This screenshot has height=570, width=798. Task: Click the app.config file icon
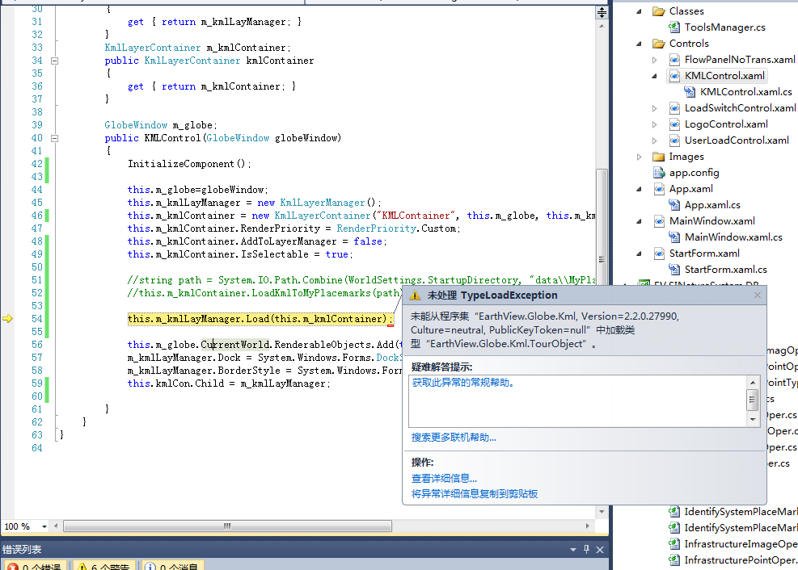point(659,173)
